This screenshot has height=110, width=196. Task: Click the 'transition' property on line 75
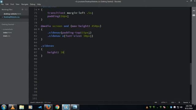[x=55, y=13]
